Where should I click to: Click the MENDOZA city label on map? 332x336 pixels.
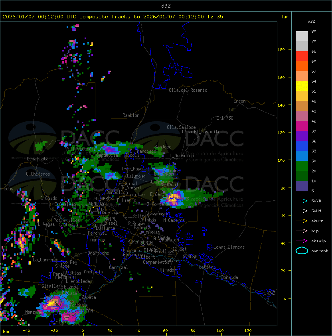[x=97, y=204]
